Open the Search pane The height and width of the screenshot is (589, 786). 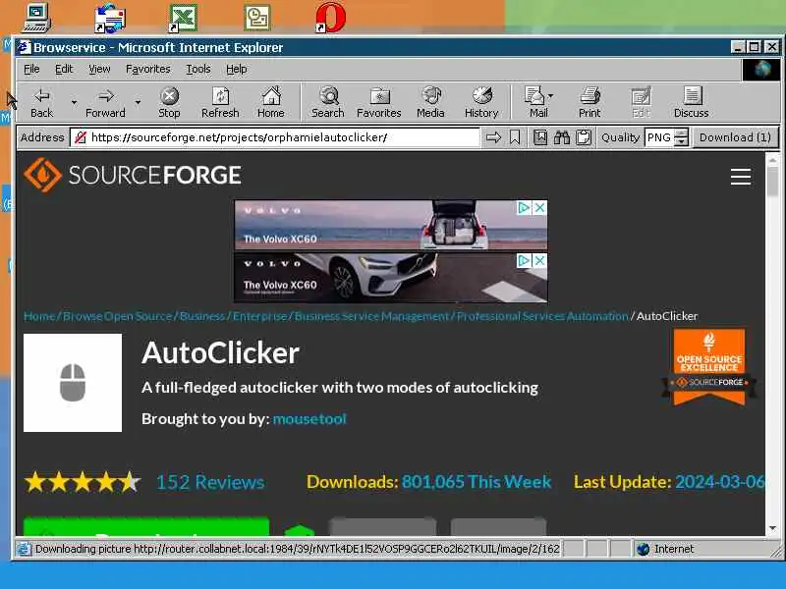coord(328,103)
